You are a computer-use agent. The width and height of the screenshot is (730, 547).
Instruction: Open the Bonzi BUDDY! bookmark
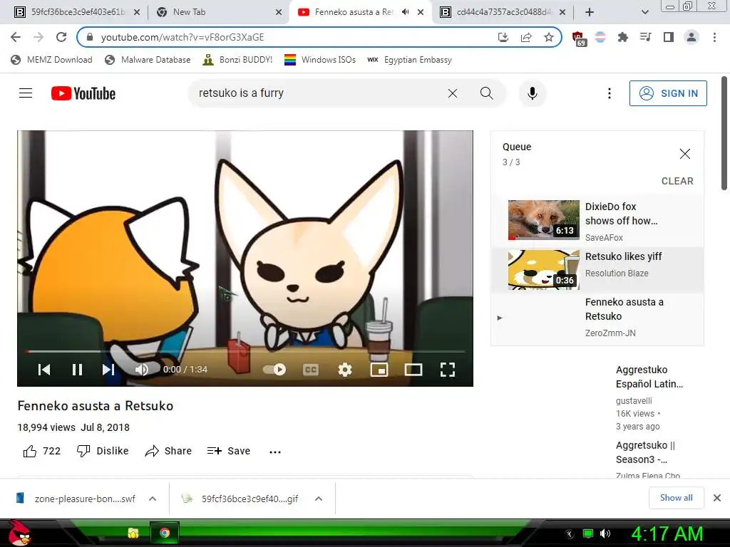(238, 60)
